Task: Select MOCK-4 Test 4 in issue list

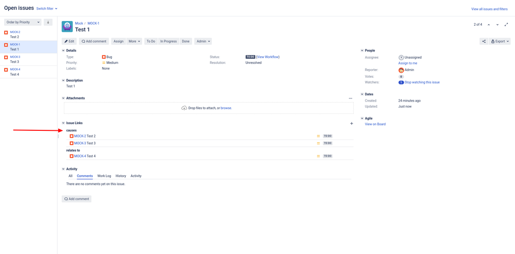Action: [x=28, y=72]
